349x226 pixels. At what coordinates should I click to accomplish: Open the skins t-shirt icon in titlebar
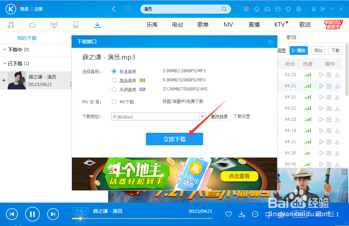coord(288,9)
